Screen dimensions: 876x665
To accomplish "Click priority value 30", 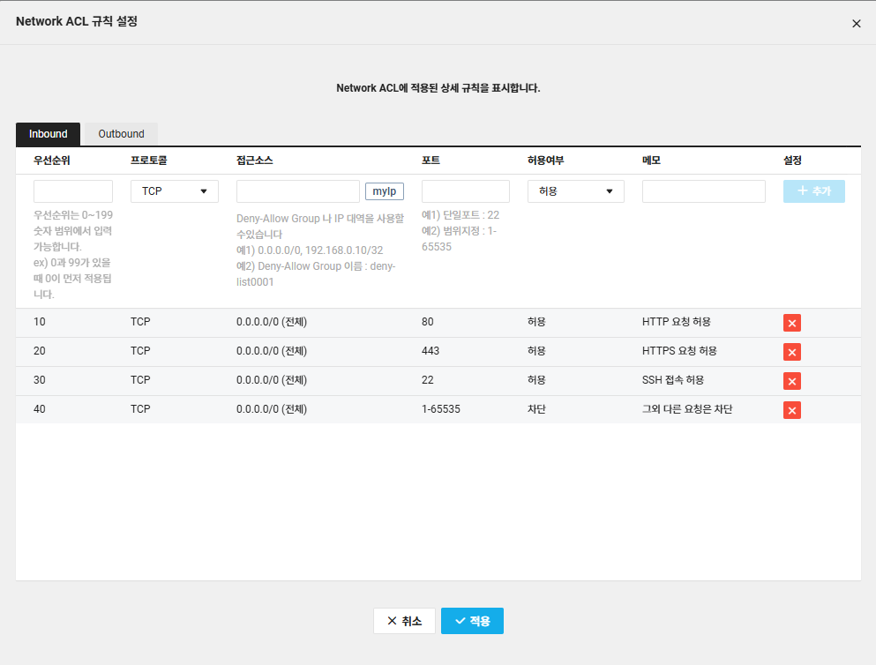I will (x=39, y=379).
